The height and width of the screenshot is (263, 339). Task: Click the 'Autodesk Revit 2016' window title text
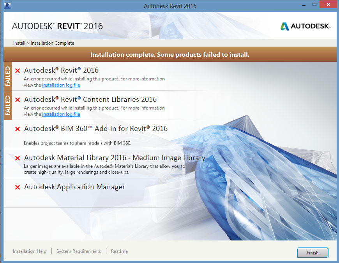170,6
